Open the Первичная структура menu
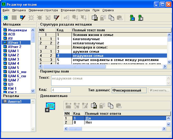173x139 pixels. (x=43, y=10)
